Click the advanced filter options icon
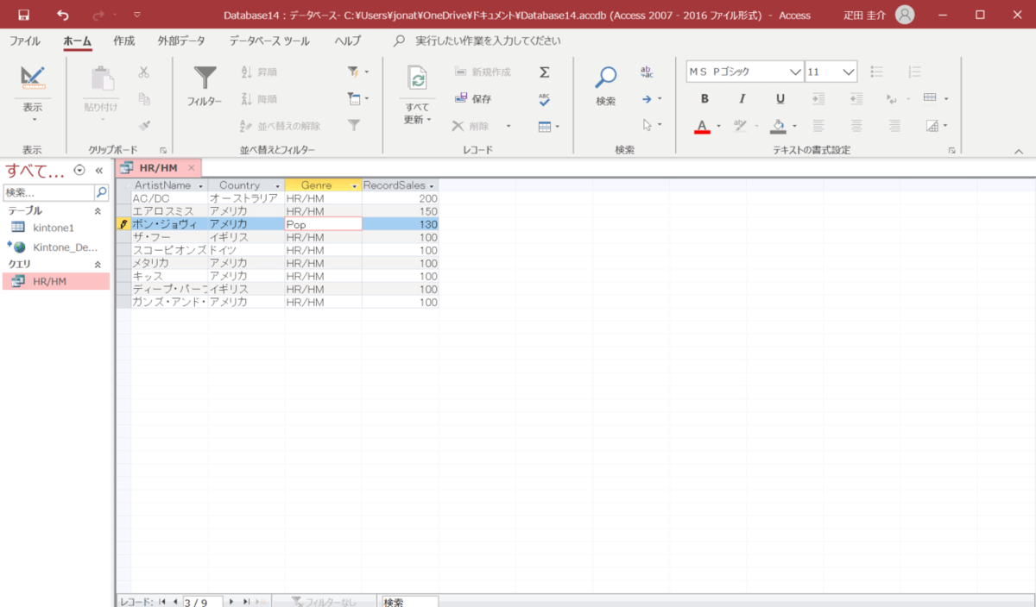The height and width of the screenshot is (607, 1036). point(353,99)
